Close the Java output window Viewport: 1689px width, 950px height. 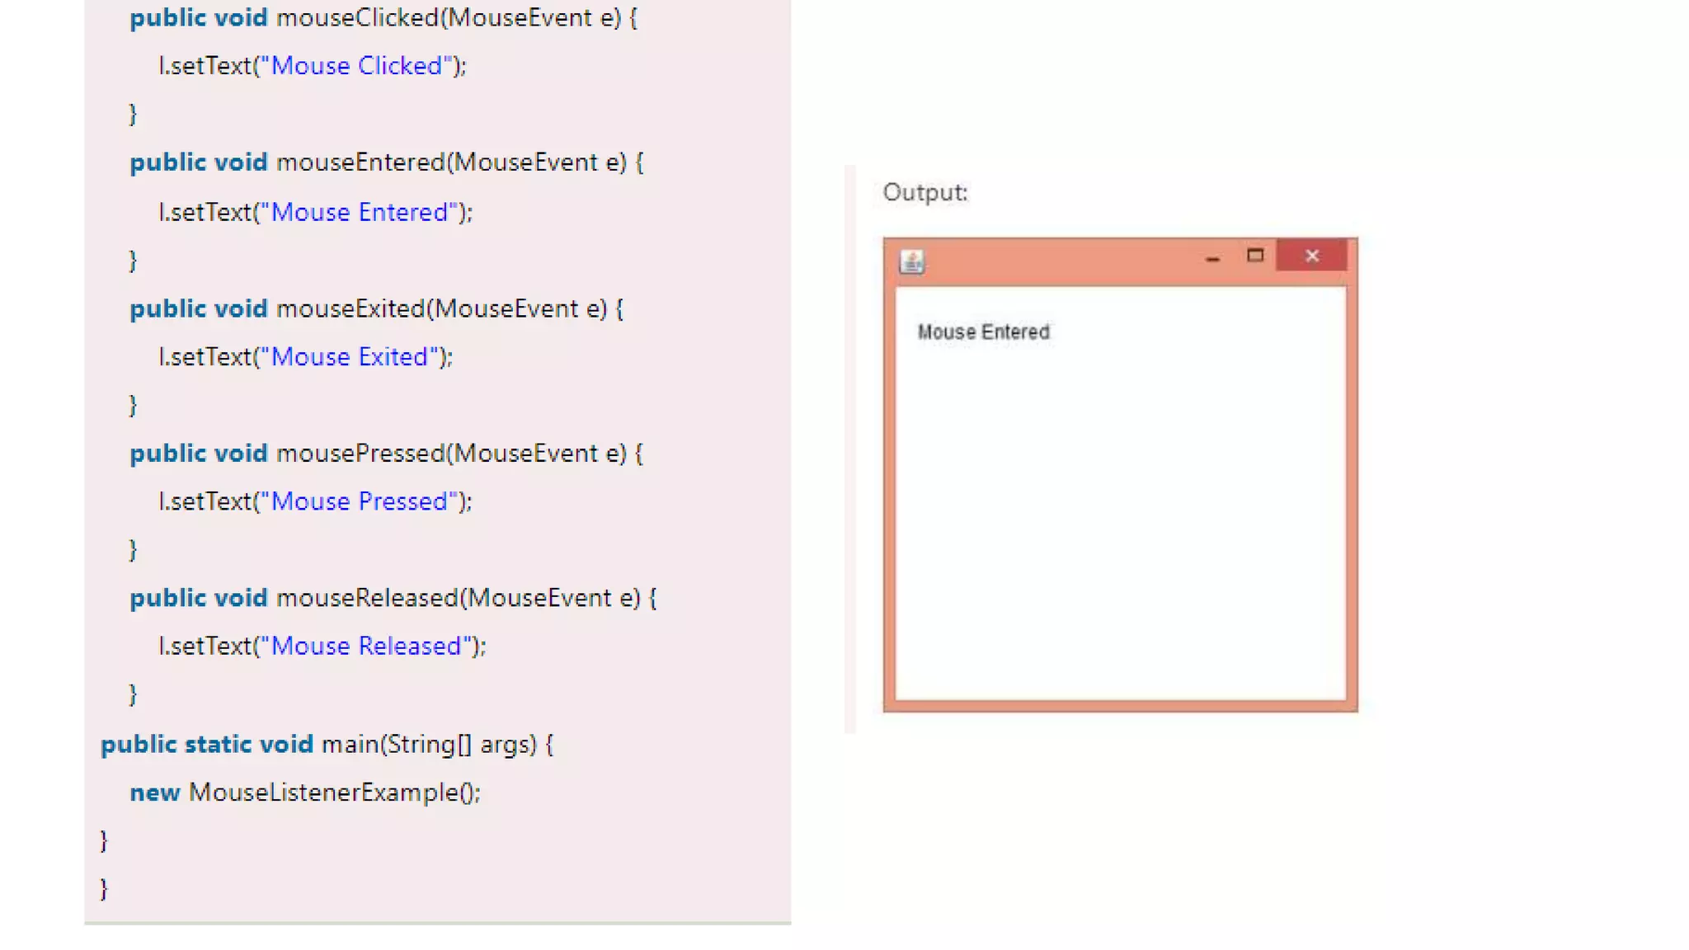coord(1311,256)
